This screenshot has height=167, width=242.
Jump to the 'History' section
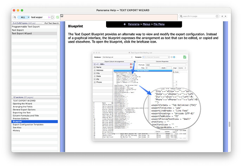click(x=34, y=131)
